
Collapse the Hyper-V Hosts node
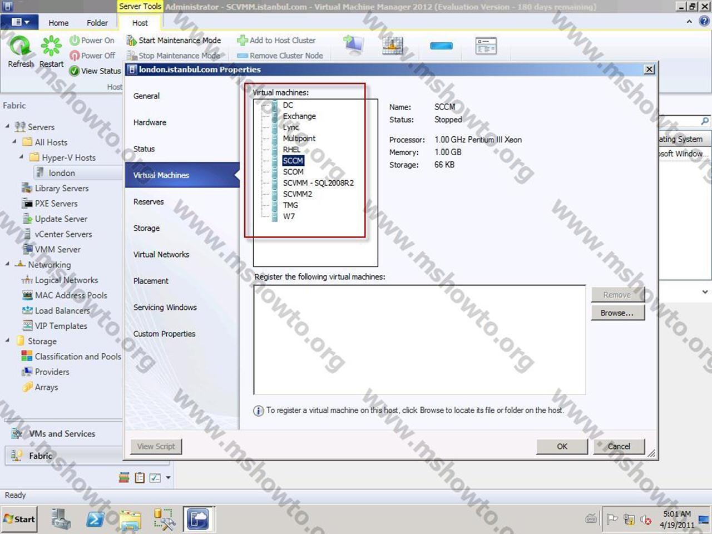[22, 157]
